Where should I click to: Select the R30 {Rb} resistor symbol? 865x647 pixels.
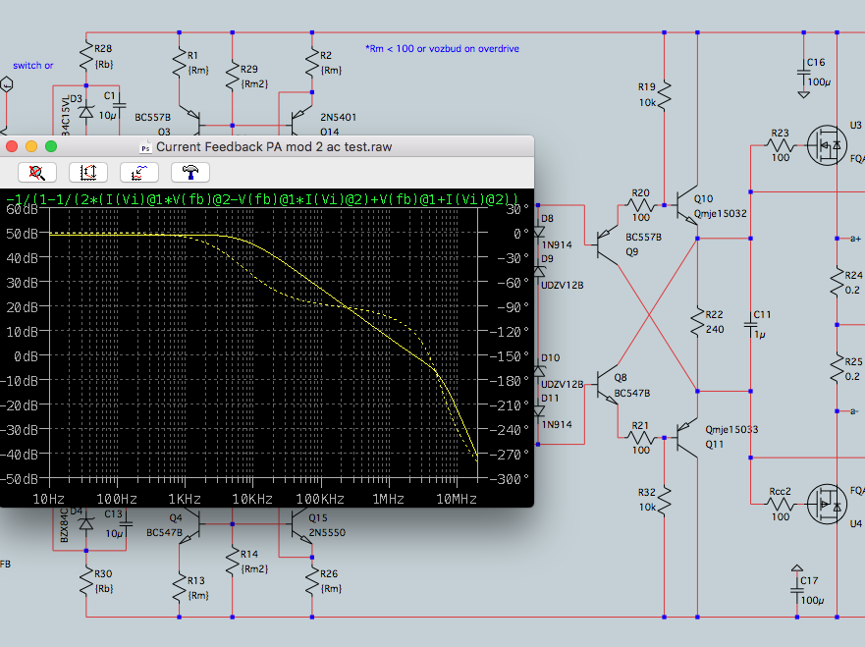tap(86, 582)
